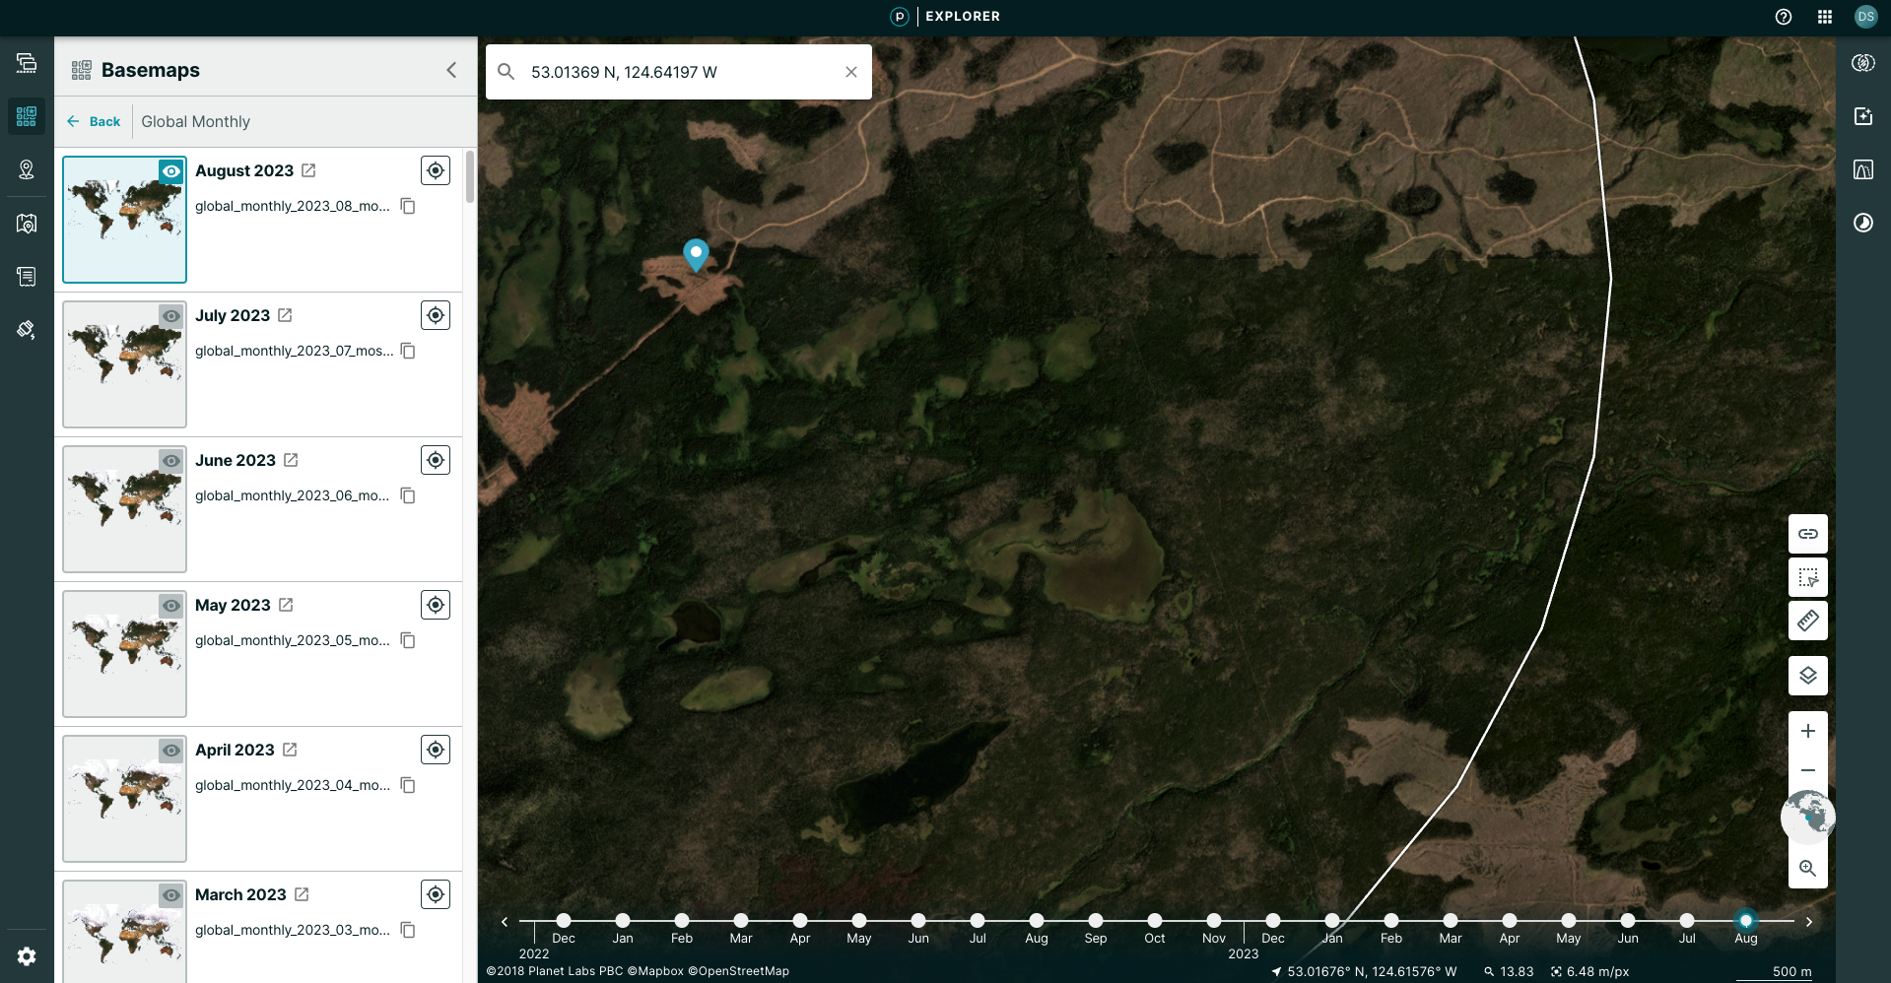Open May 2023 basemap external link

pos(286,605)
